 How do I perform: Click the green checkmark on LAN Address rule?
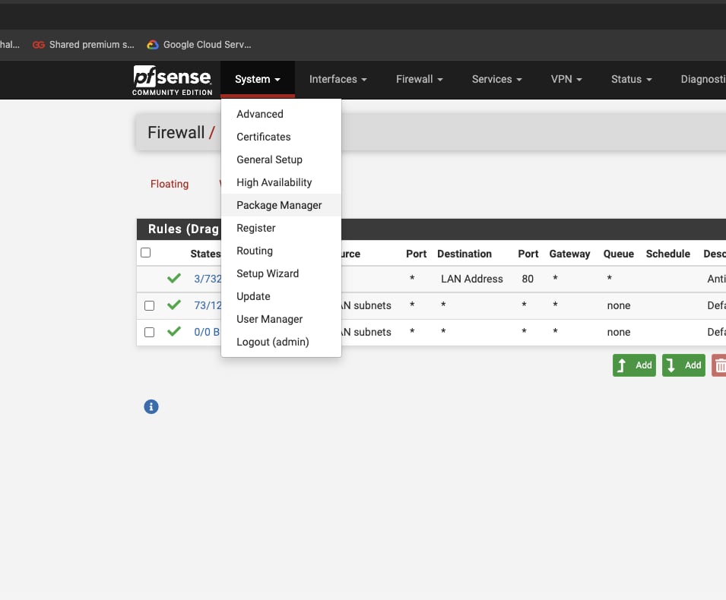[x=174, y=278]
